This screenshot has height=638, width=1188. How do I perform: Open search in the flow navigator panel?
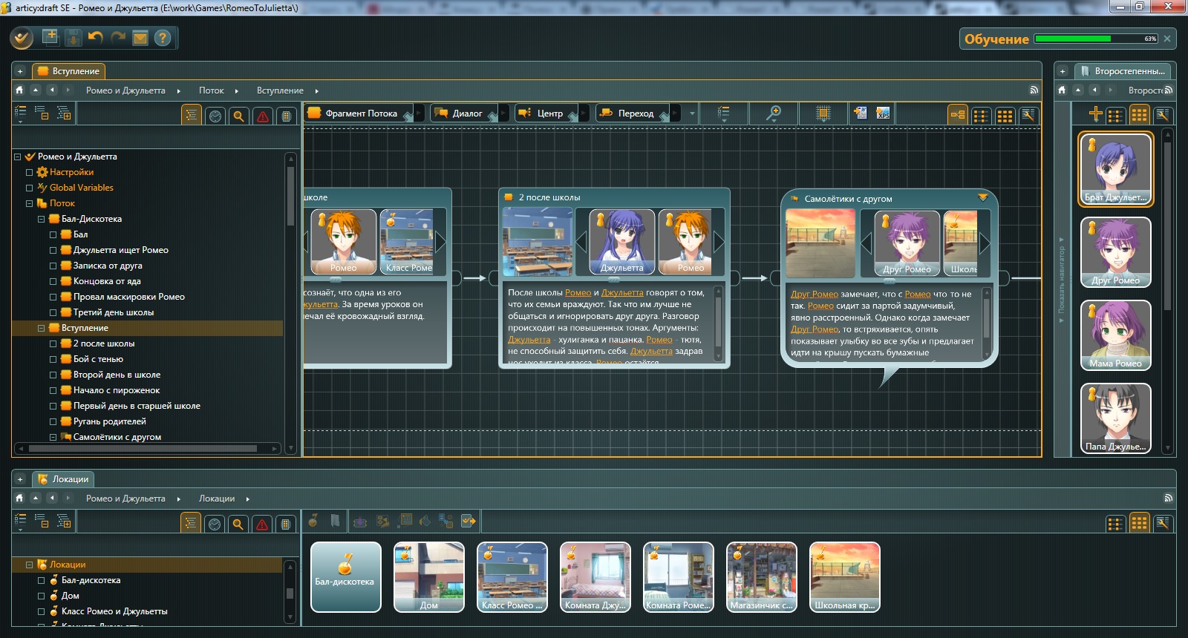coord(238,116)
